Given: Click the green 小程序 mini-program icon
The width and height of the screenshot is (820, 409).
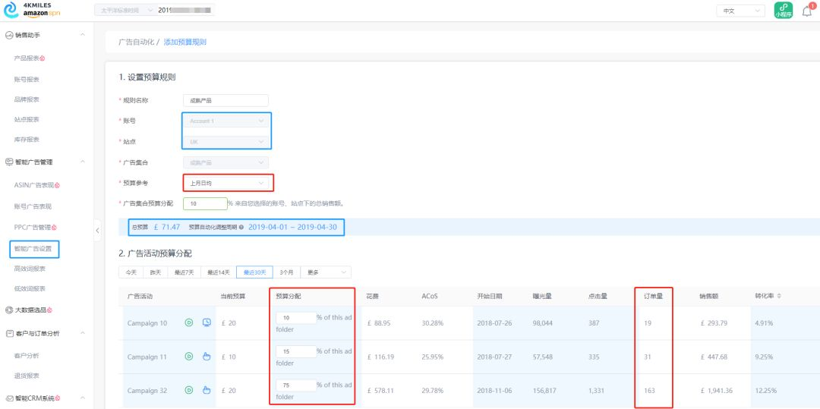Looking at the screenshot, I should pyautogui.click(x=784, y=11).
